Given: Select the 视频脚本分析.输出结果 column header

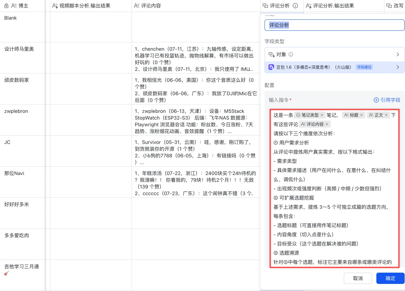Looking at the screenshot, I should [x=91, y=6].
